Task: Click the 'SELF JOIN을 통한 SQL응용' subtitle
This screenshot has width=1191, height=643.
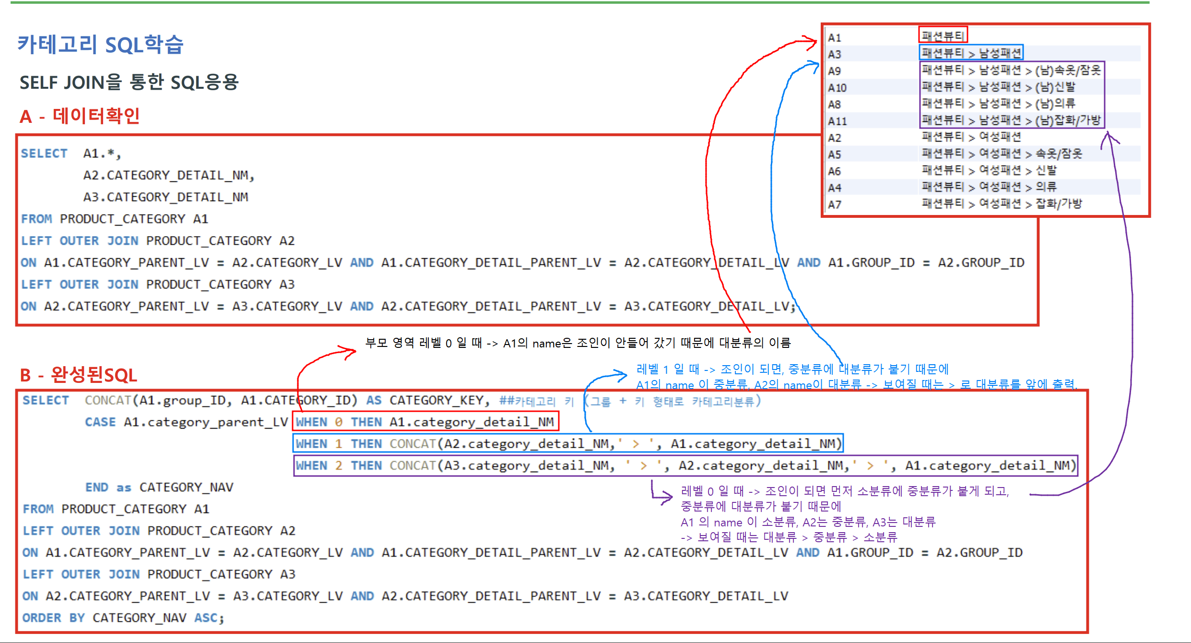Action: (x=129, y=83)
